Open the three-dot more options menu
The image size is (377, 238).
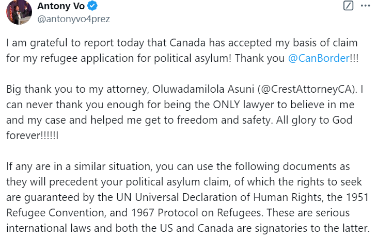[x=365, y=6]
